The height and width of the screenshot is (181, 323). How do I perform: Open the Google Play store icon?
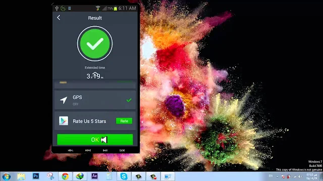tap(64, 121)
